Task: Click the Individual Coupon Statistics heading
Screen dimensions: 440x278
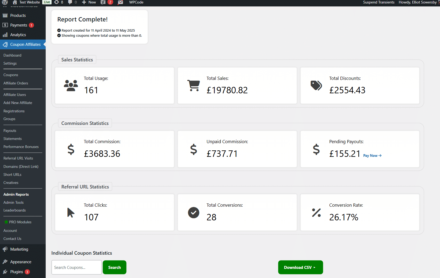Action: pos(82,253)
